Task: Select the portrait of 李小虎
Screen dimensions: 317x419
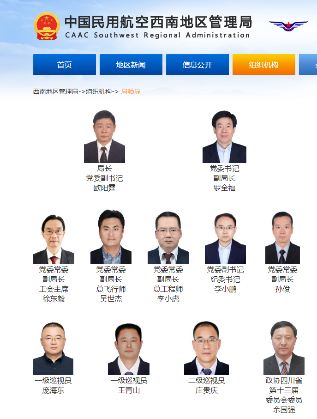Action: tap(168, 237)
